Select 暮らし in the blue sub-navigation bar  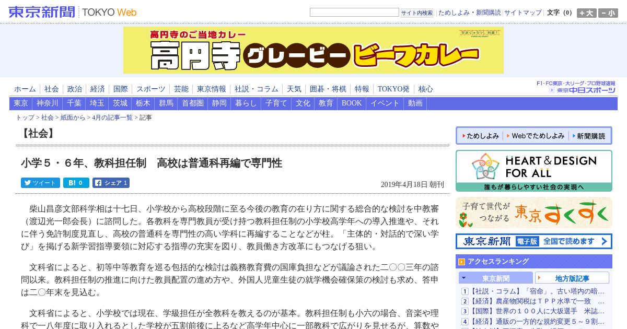tap(246, 103)
